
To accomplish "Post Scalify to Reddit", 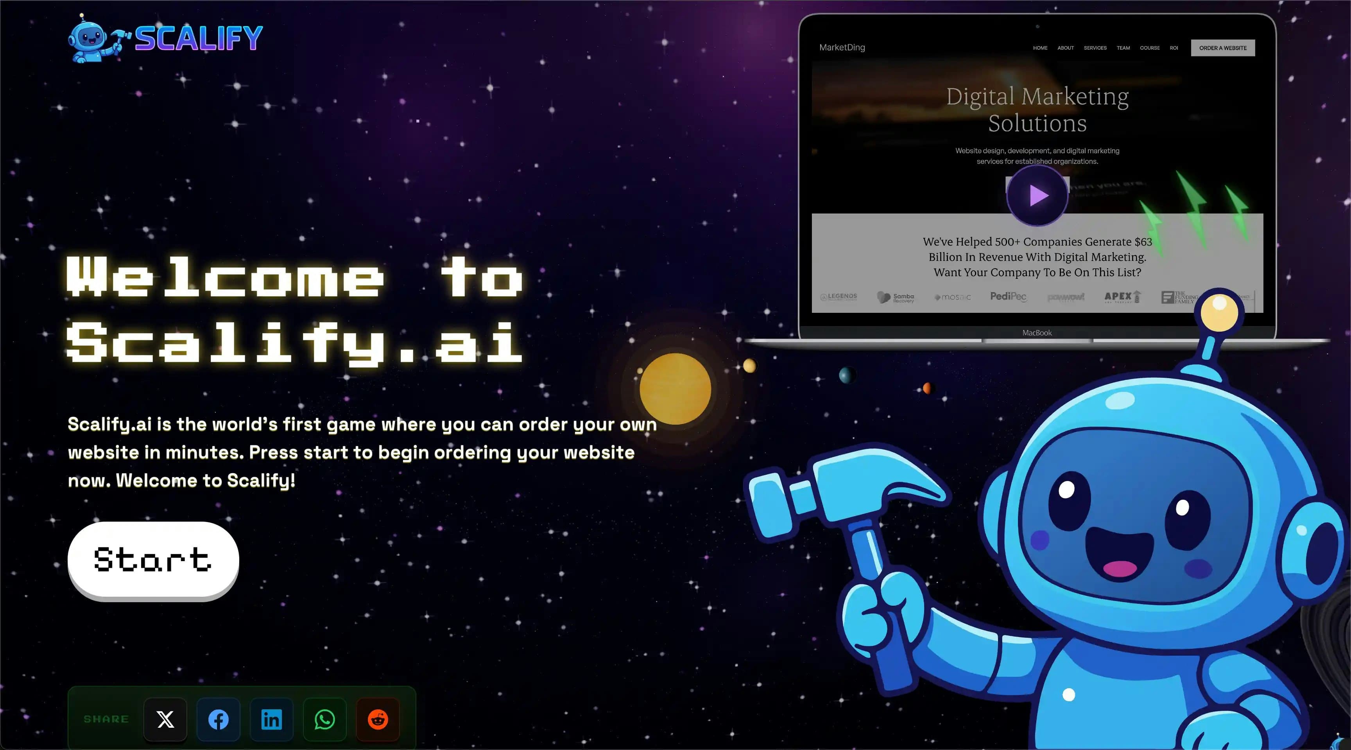I will 378,720.
